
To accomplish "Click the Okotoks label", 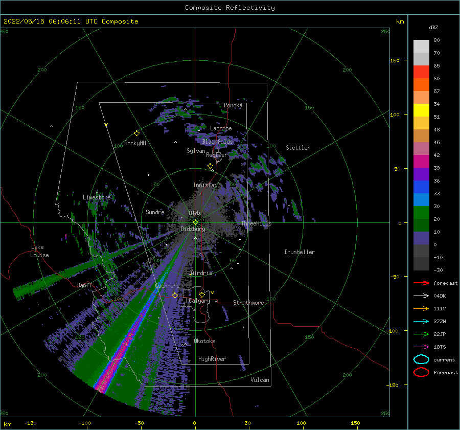I will 204,341.
